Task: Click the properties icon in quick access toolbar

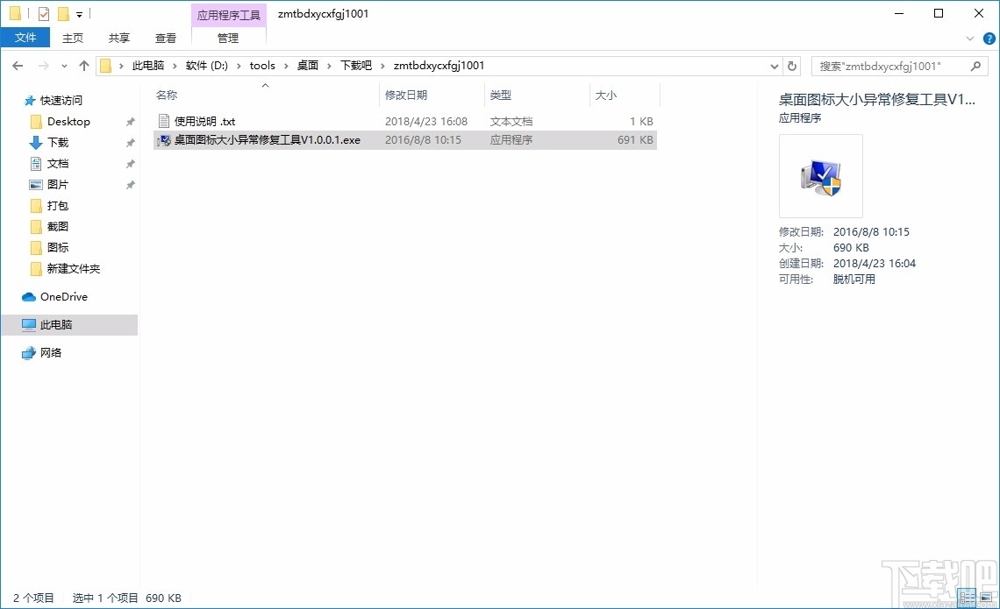Action: (x=43, y=13)
